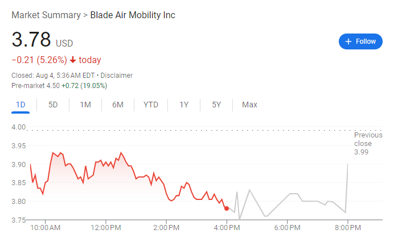The image size is (398, 242).
Task: Click the Previous close 3.99 label
Action: (x=368, y=144)
